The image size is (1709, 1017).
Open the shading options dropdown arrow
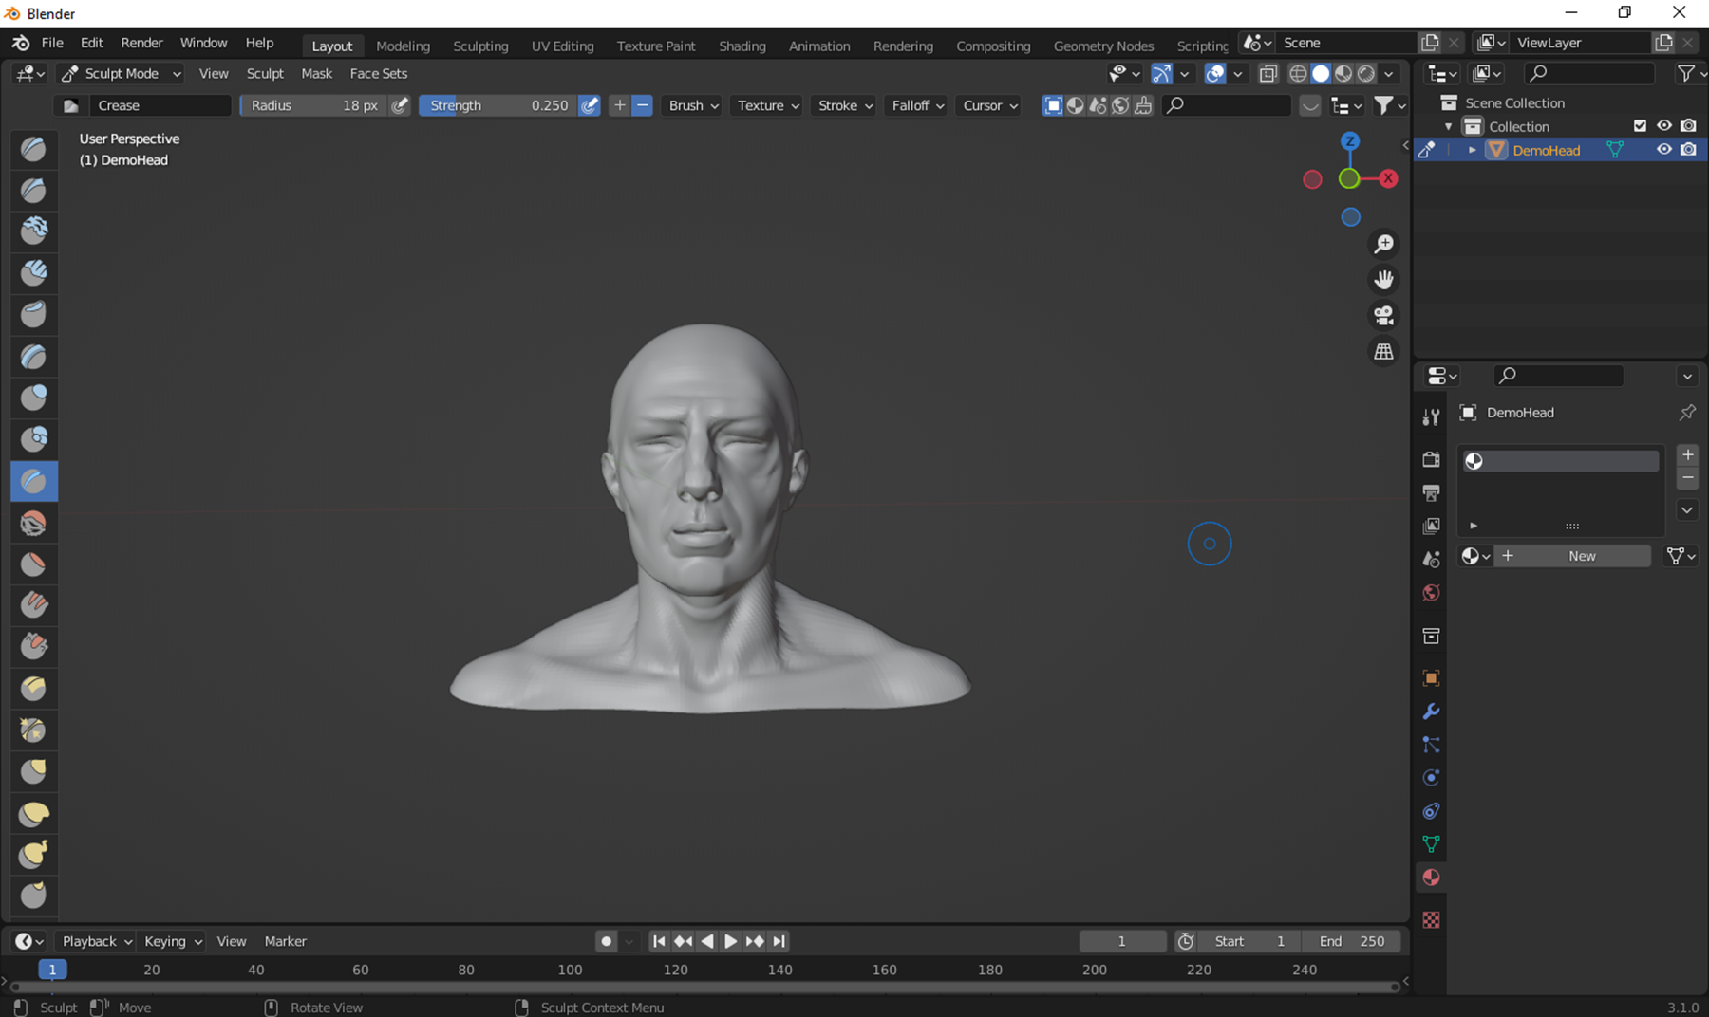click(x=1389, y=73)
